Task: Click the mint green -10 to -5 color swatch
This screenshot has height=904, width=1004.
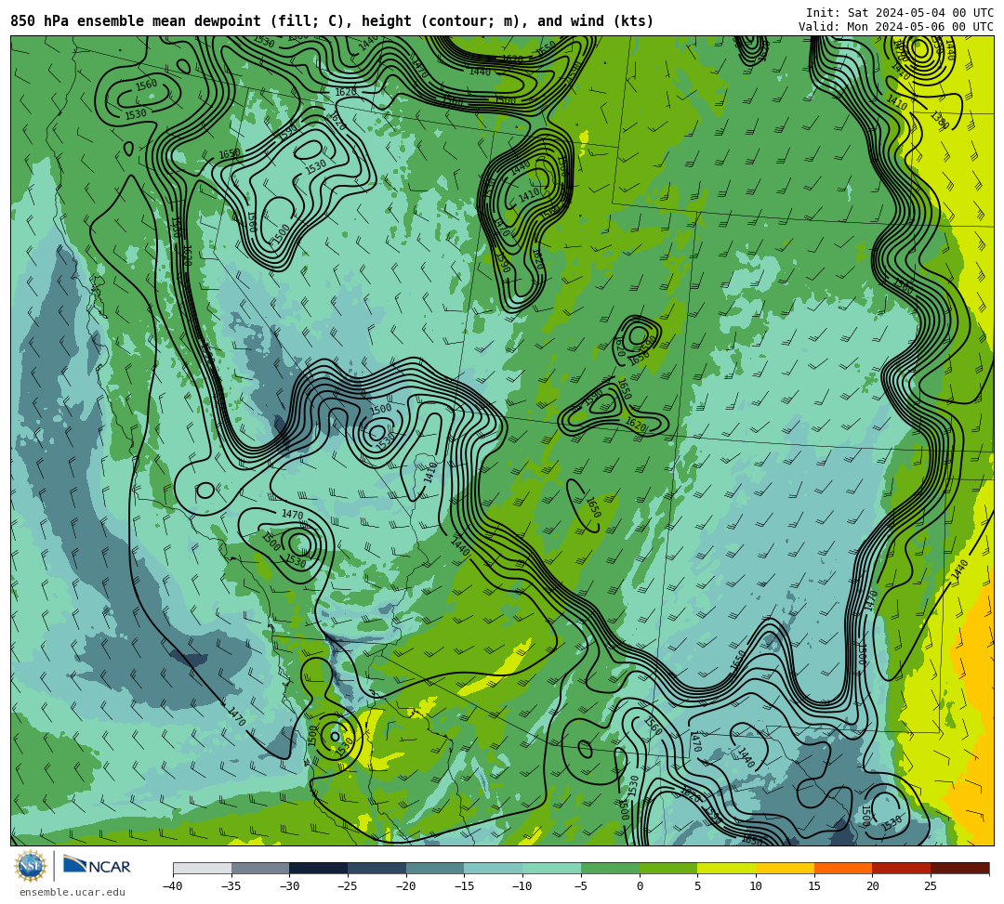Action: pyautogui.click(x=551, y=868)
